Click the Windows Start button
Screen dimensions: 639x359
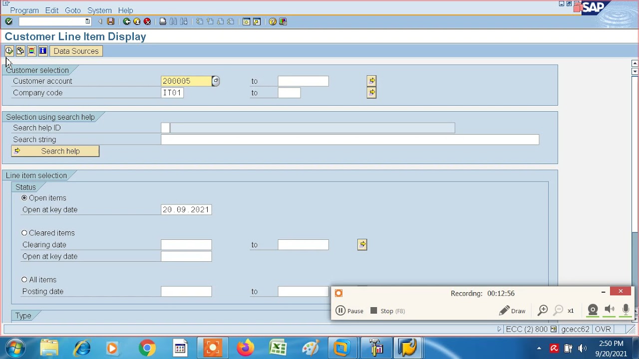click(15, 348)
